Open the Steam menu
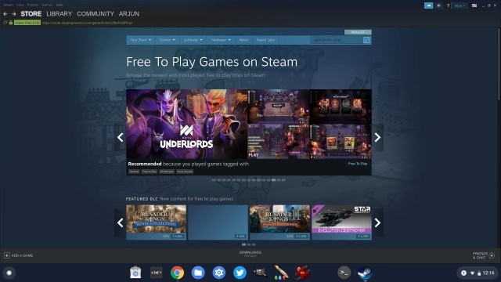501x282 pixels. (8, 5)
